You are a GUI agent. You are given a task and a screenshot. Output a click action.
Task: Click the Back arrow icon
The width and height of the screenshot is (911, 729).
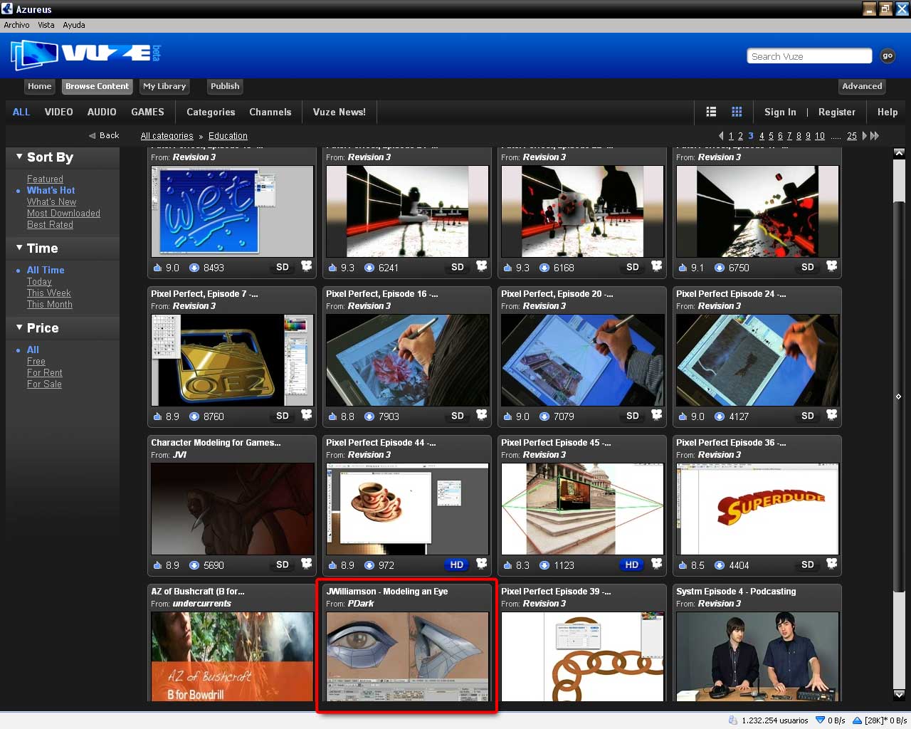[x=92, y=135]
